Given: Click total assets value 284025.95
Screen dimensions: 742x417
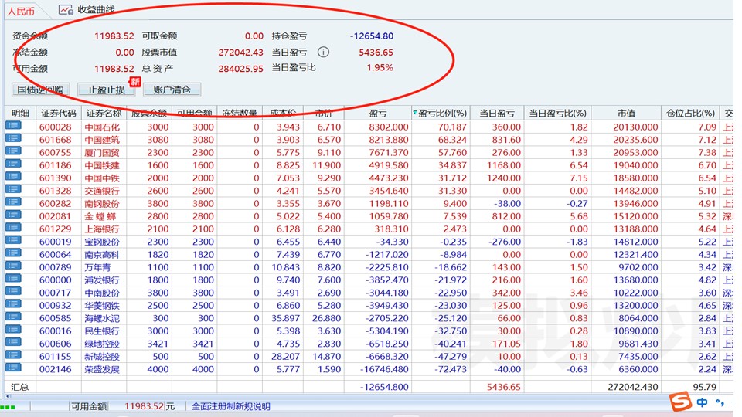Looking at the screenshot, I should click(x=240, y=69).
